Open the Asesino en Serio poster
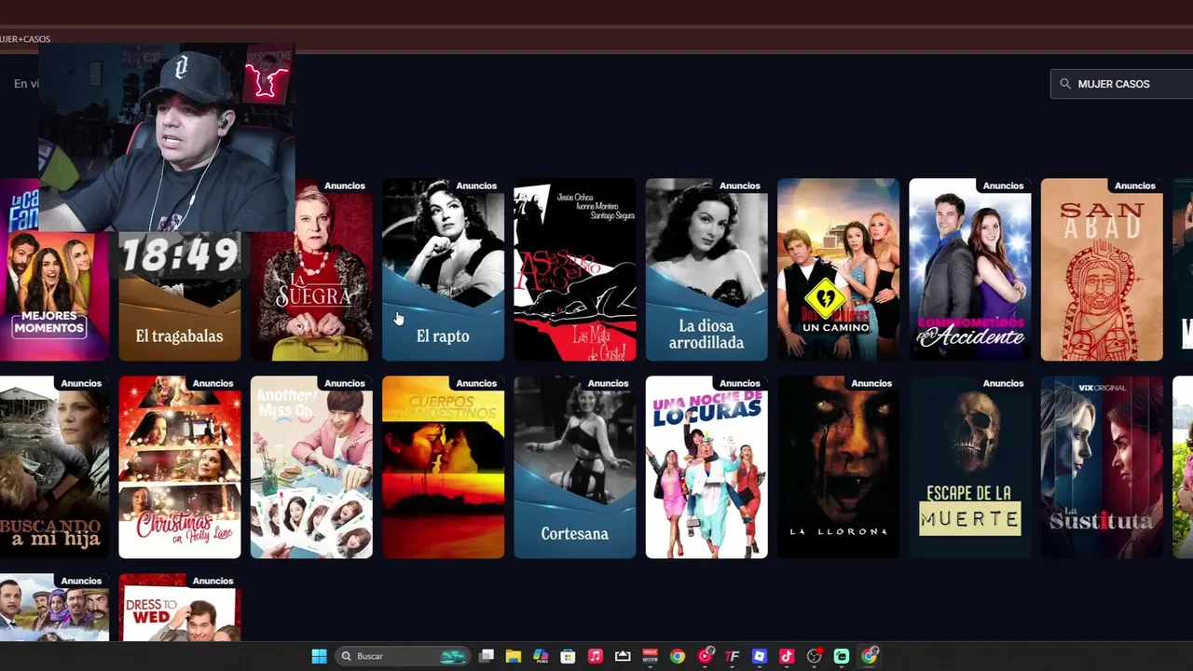This screenshot has height=671, width=1193. pyautogui.click(x=574, y=270)
